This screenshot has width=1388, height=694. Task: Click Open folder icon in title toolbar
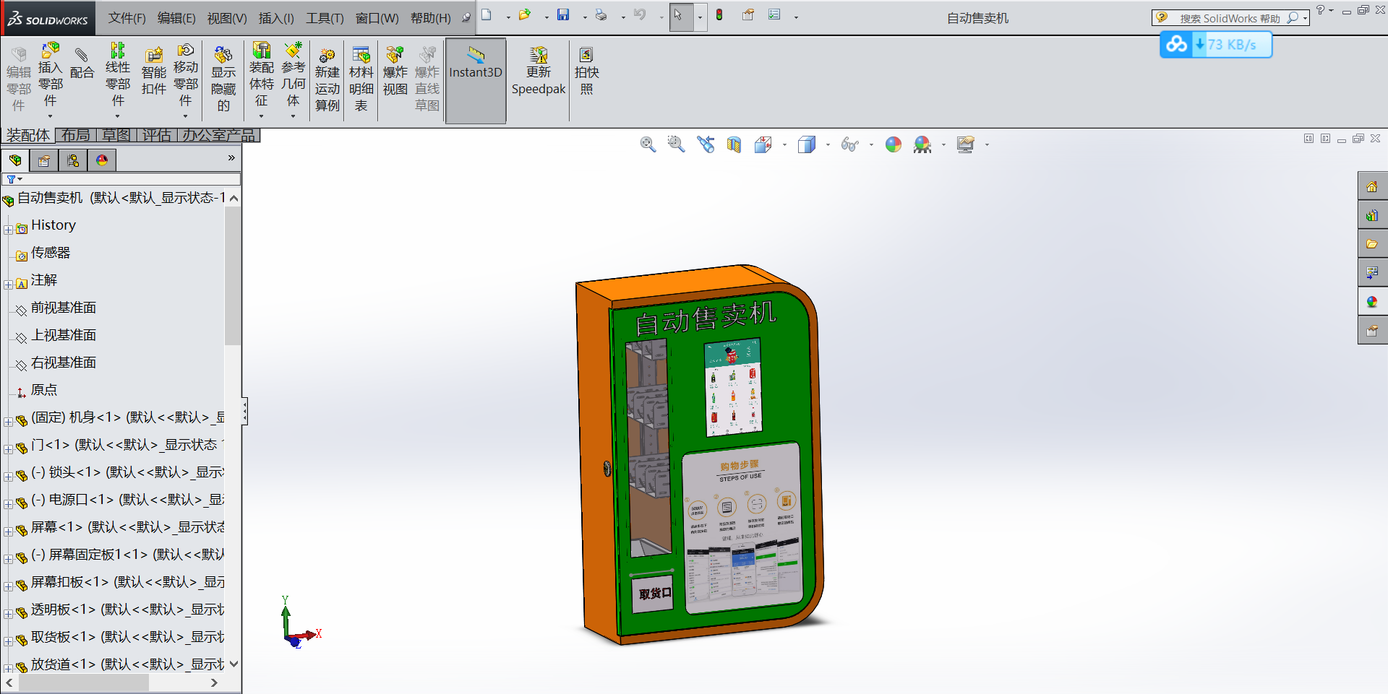click(x=525, y=14)
